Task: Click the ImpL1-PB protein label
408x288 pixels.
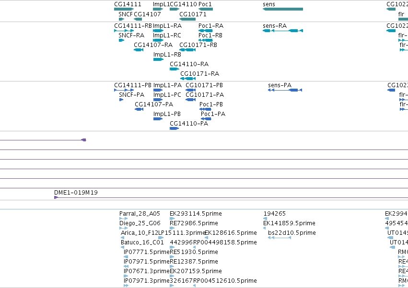Action: (167, 114)
